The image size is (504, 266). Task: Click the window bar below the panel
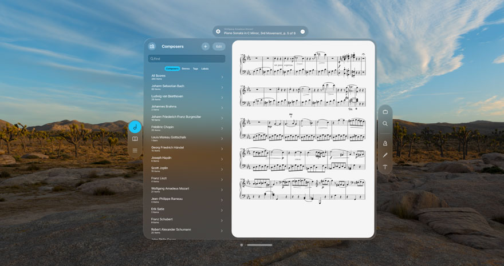pos(259,245)
